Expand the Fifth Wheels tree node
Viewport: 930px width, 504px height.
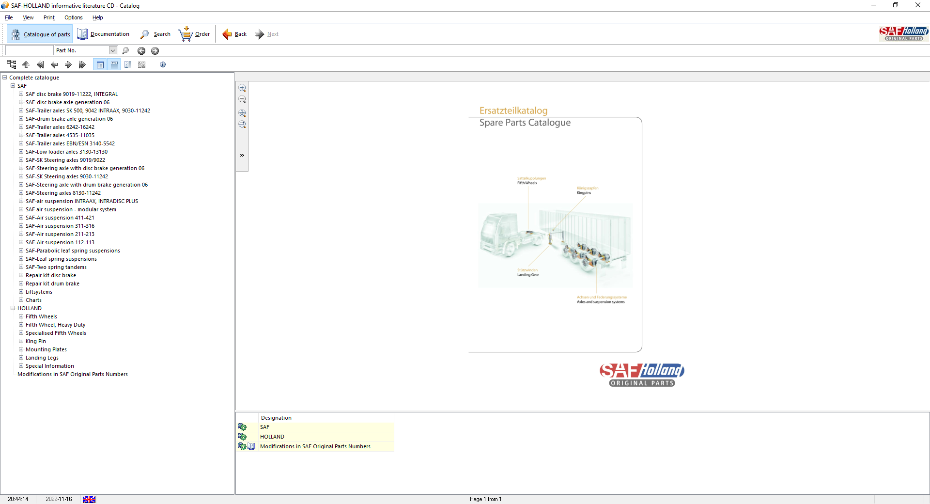click(x=21, y=316)
